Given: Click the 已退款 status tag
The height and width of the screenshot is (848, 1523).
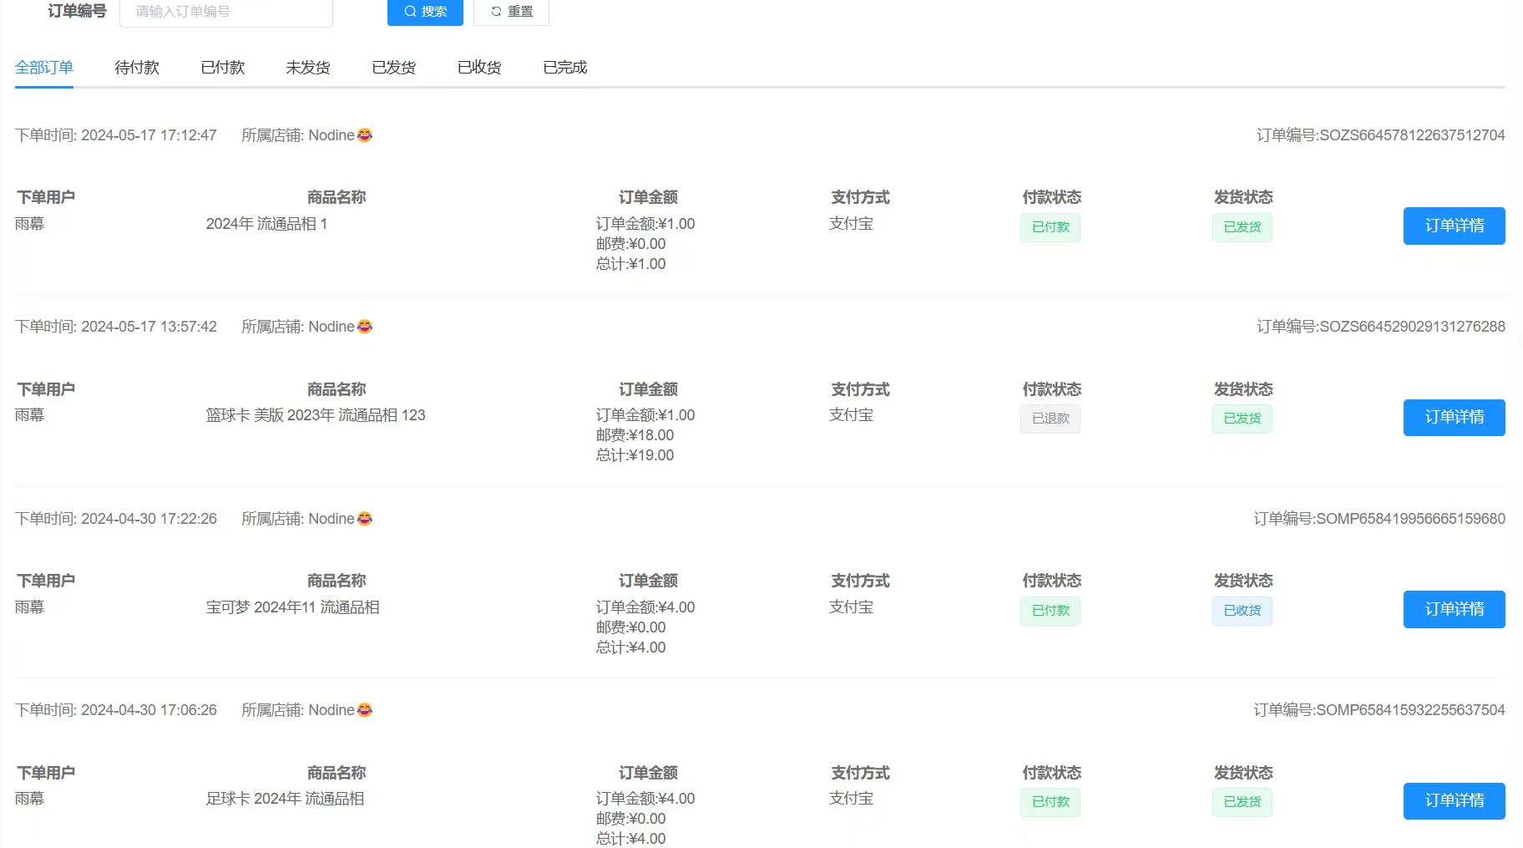Looking at the screenshot, I should 1050,419.
